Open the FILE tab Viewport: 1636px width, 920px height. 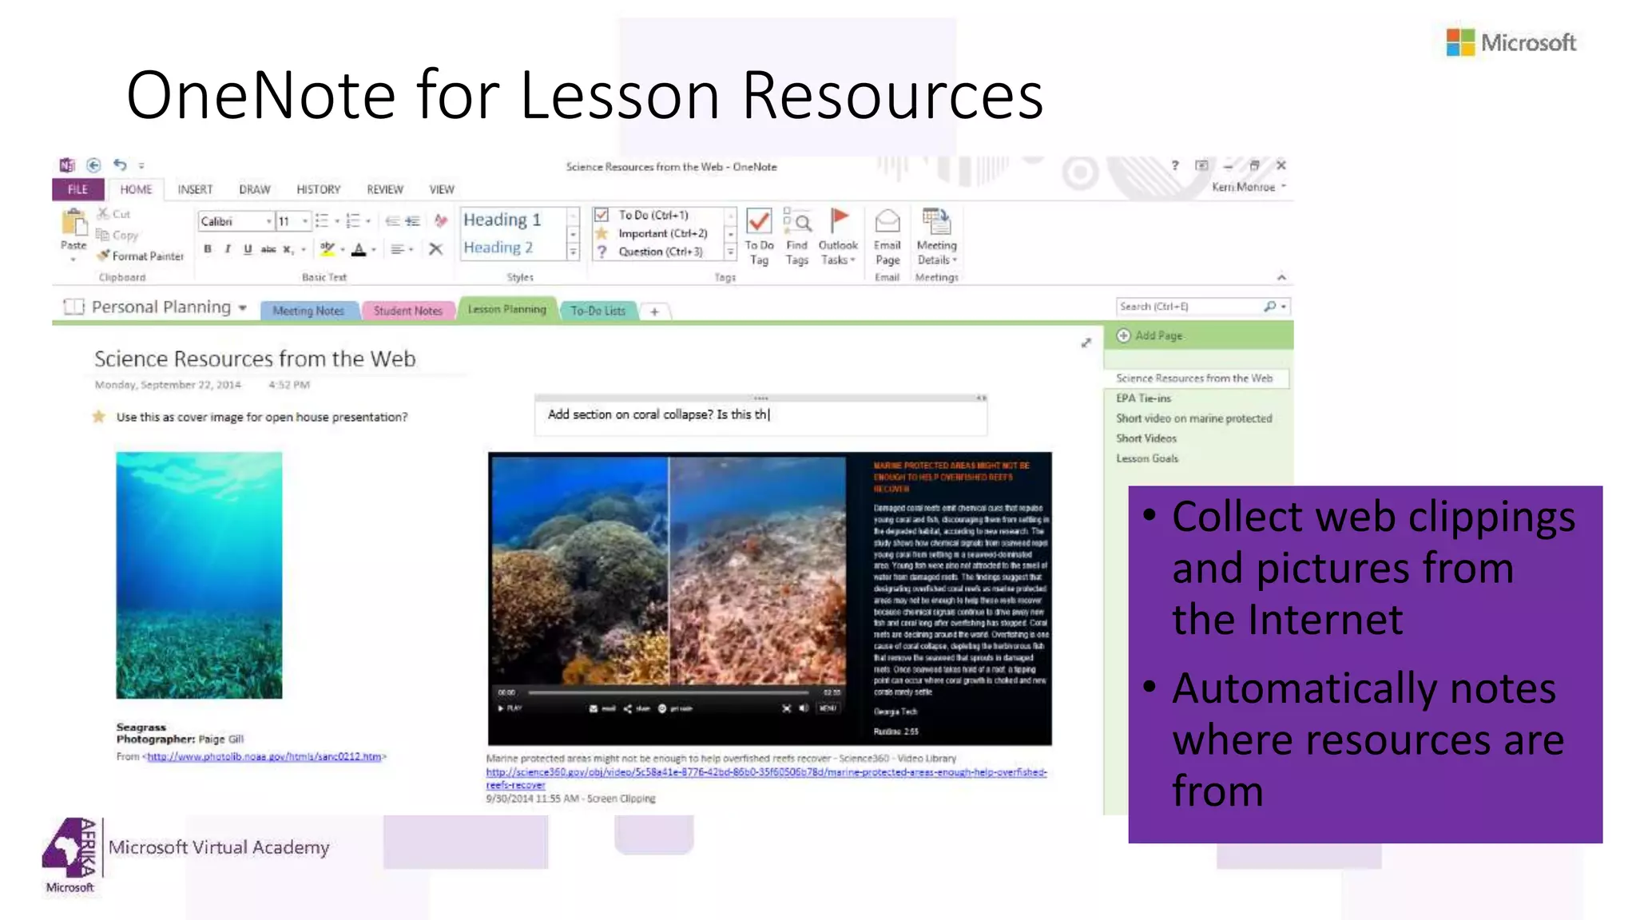[78, 189]
